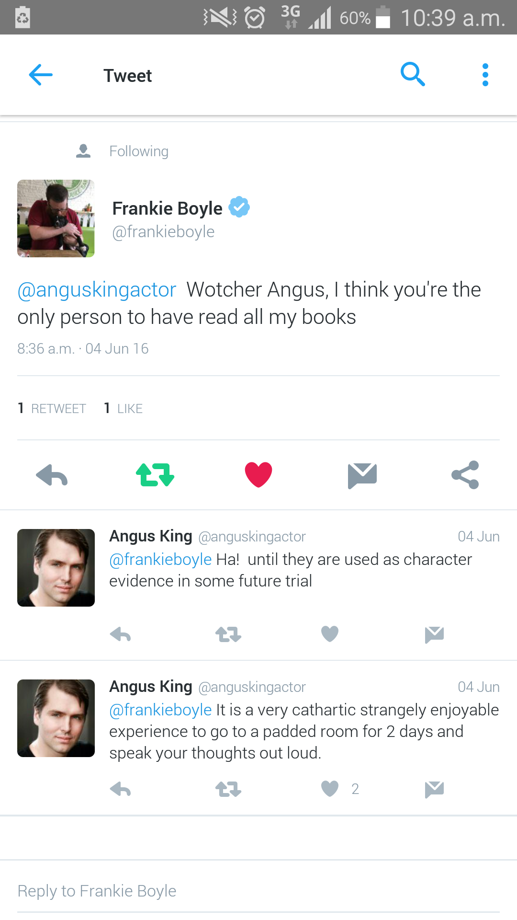Tap the alarm icon in the status bar
This screenshot has height=920, width=517.
coord(254,17)
